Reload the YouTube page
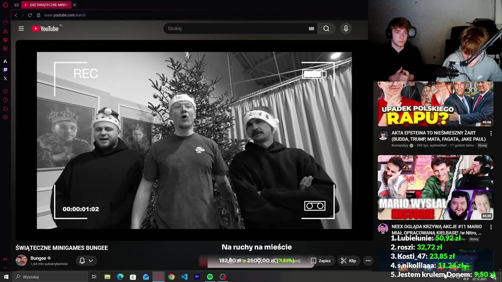This screenshot has height=282, width=502. click(x=30, y=15)
